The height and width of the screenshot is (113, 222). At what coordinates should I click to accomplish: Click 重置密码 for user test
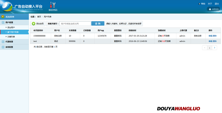pyautogui.click(x=118, y=41)
